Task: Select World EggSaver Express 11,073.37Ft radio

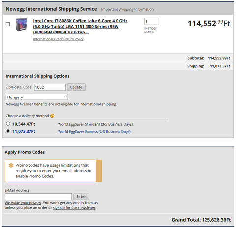Action: pos(8,131)
